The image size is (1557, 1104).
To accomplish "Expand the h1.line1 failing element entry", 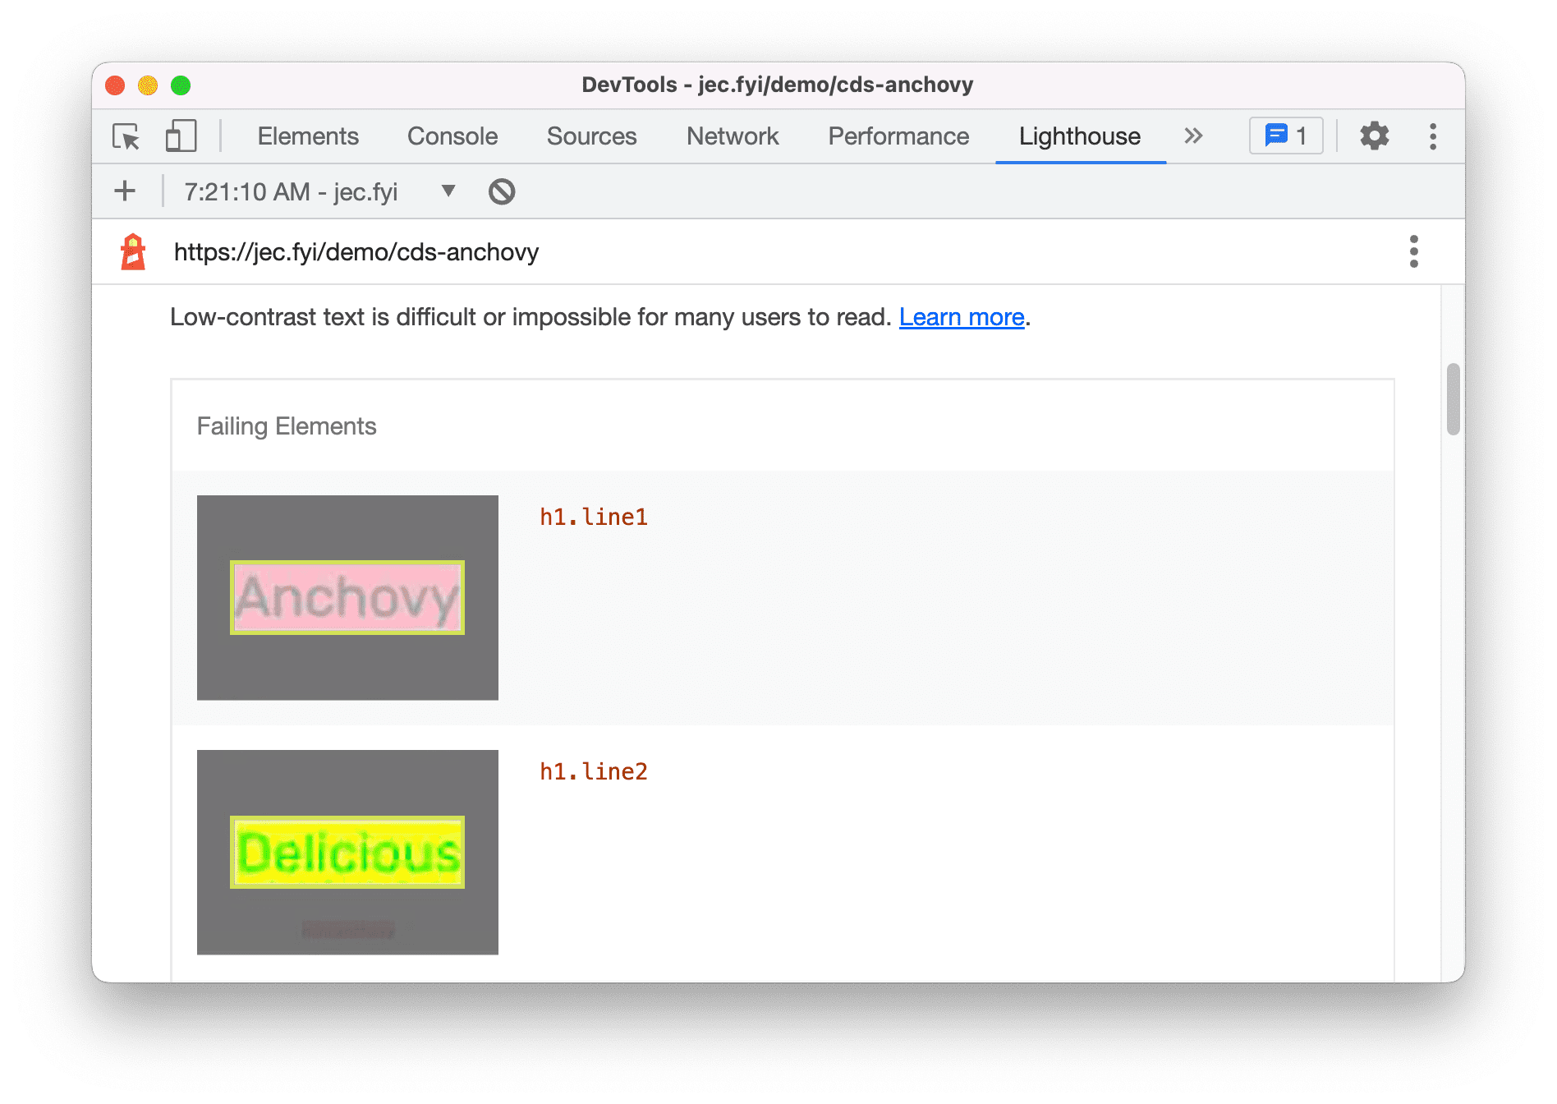I will click(593, 516).
